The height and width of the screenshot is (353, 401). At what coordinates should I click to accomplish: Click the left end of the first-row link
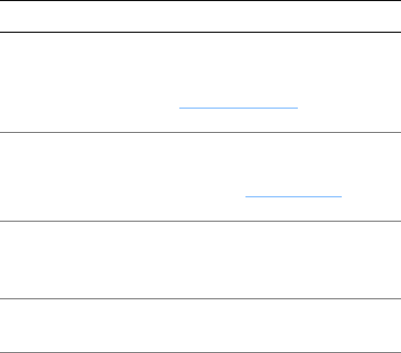pos(181,107)
